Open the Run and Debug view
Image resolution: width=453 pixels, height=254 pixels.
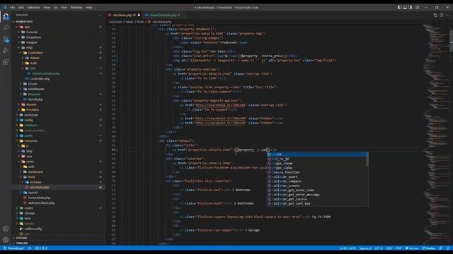6,51
